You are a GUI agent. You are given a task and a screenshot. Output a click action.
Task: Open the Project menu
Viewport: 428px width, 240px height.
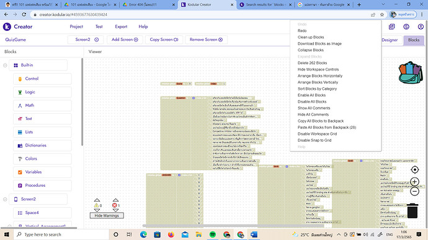(x=76, y=27)
